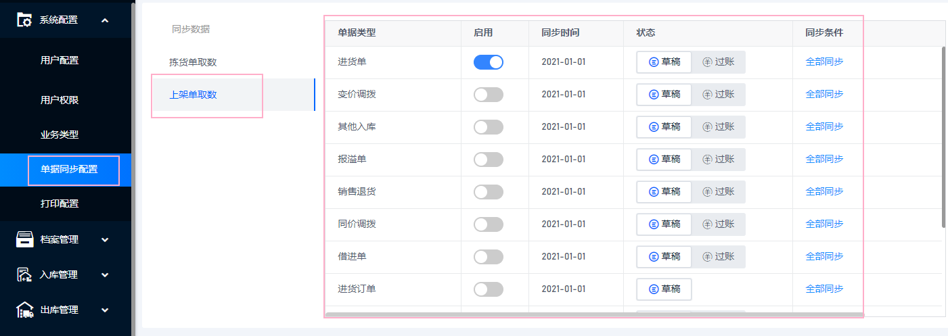Select 过账 status for 借进单 row

[718, 257]
